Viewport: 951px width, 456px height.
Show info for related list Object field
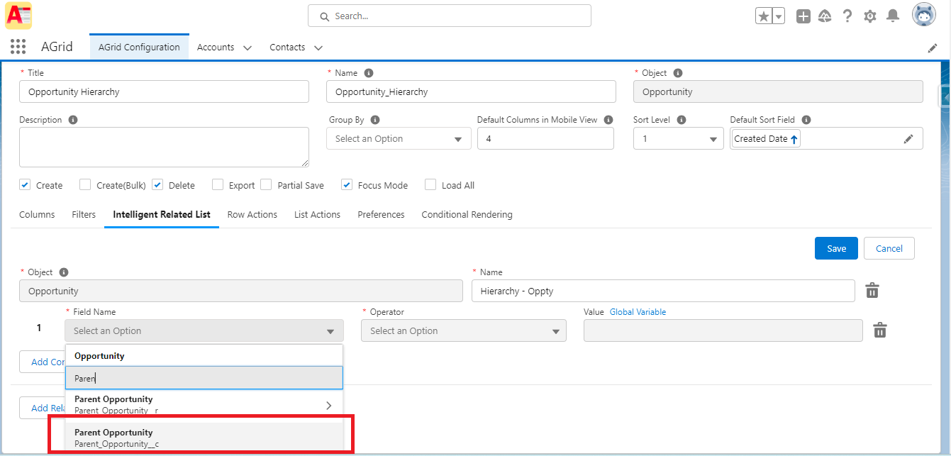click(x=64, y=272)
